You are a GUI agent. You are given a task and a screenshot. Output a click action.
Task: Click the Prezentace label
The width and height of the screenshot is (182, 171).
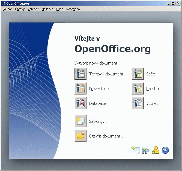pyautogui.click(x=99, y=88)
